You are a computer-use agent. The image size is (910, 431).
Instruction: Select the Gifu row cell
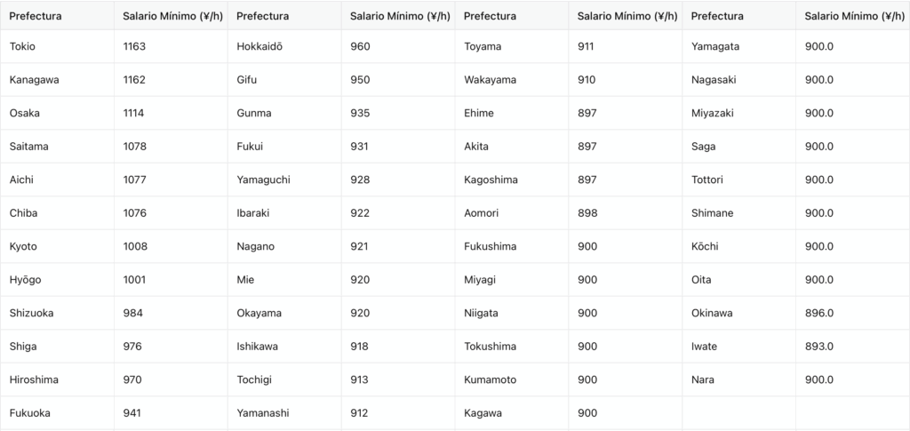(x=246, y=80)
